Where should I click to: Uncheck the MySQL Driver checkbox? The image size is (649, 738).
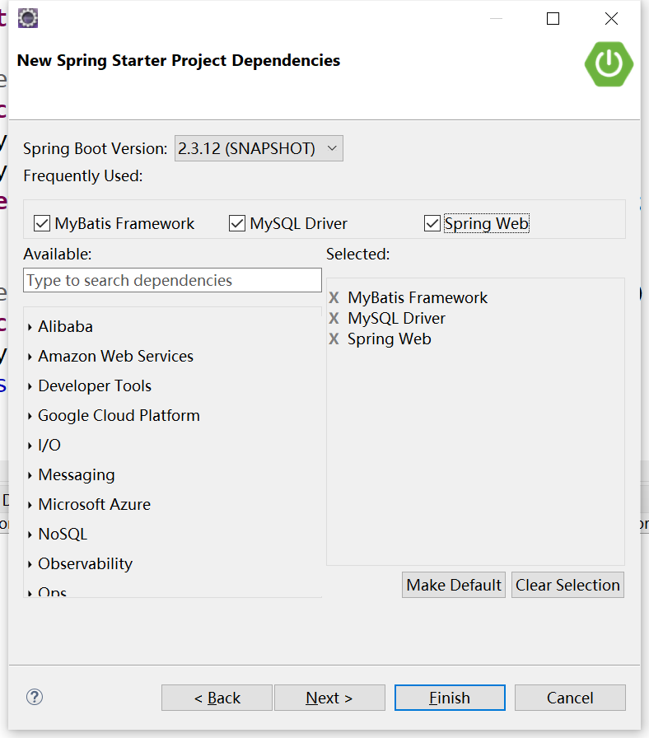(237, 223)
